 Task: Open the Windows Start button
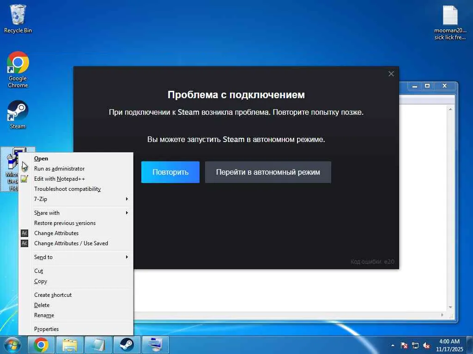[x=12, y=345]
